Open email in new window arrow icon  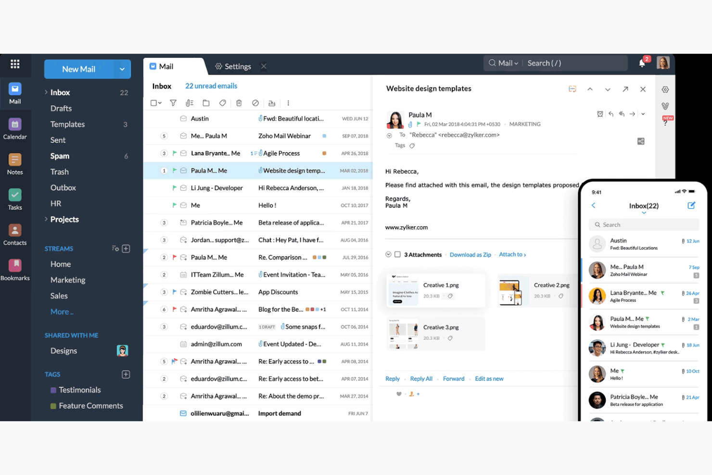tap(625, 89)
